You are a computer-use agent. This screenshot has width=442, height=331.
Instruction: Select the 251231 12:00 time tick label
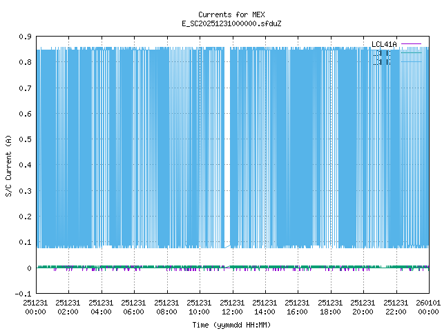coord(232,307)
